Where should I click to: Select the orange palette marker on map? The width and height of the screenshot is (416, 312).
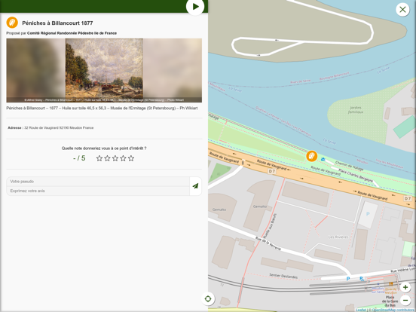[312, 156]
